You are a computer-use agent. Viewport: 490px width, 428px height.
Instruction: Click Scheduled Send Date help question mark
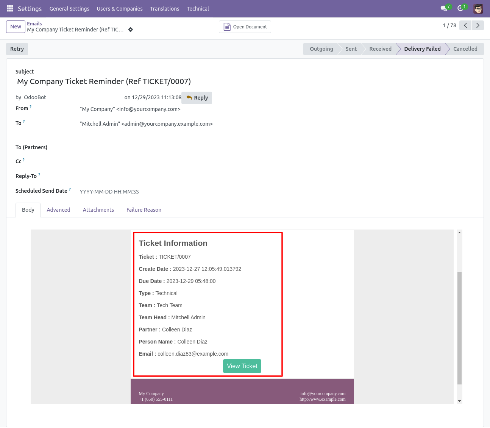point(70,189)
